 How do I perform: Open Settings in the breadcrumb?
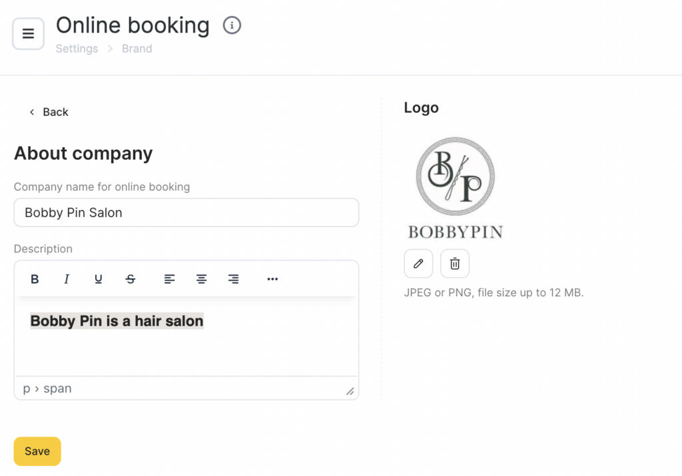click(x=77, y=49)
